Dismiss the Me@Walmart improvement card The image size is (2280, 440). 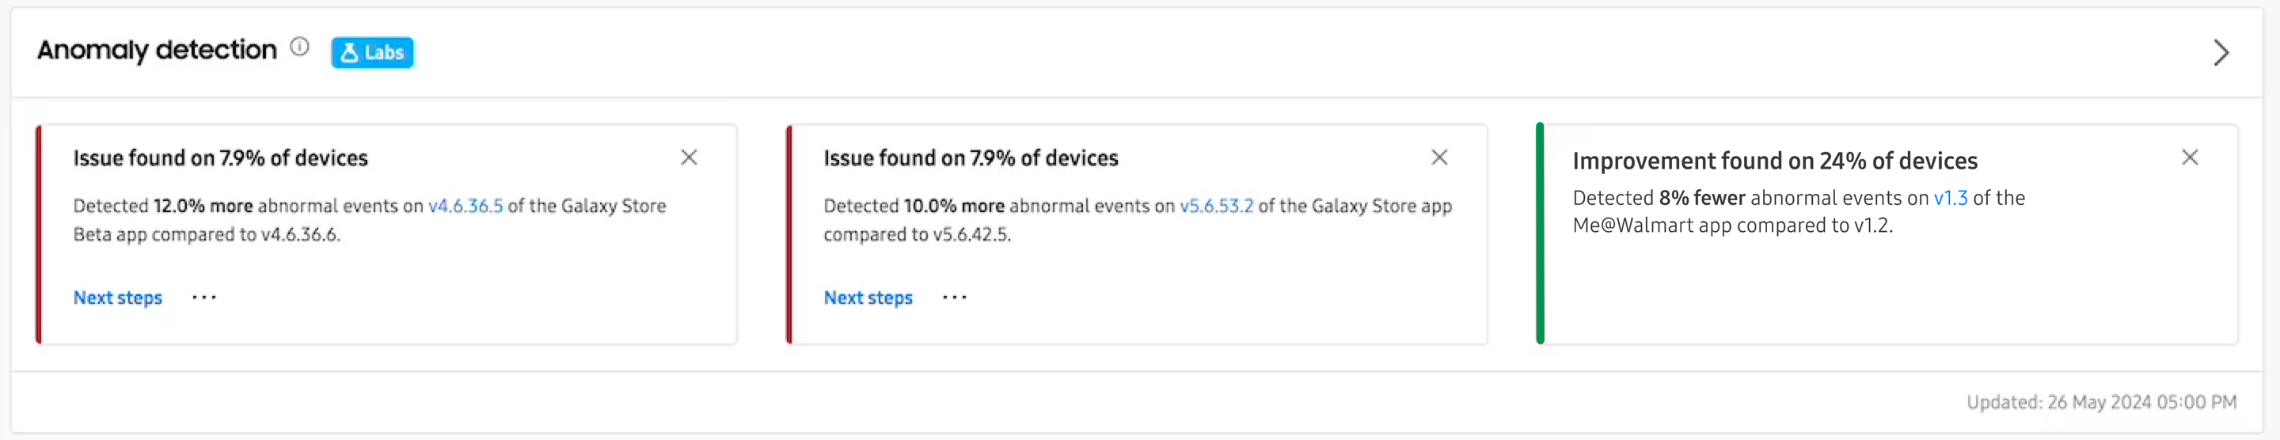(x=2190, y=157)
